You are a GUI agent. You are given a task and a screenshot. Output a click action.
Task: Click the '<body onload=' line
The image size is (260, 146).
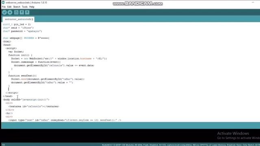[26, 100]
